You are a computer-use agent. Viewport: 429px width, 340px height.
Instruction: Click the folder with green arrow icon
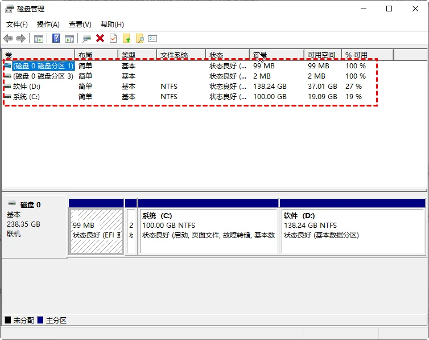coord(127,38)
